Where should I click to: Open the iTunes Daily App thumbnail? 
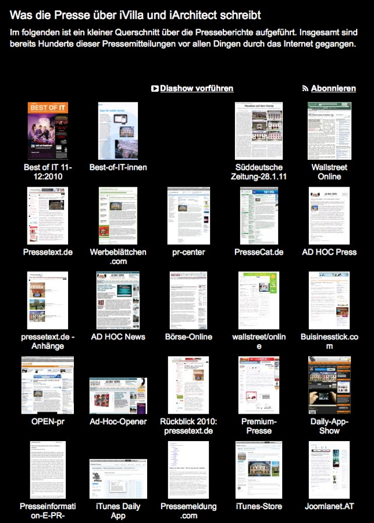[x=118, y=479]
